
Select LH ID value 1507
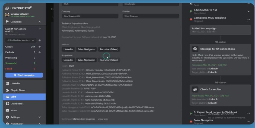71,66
